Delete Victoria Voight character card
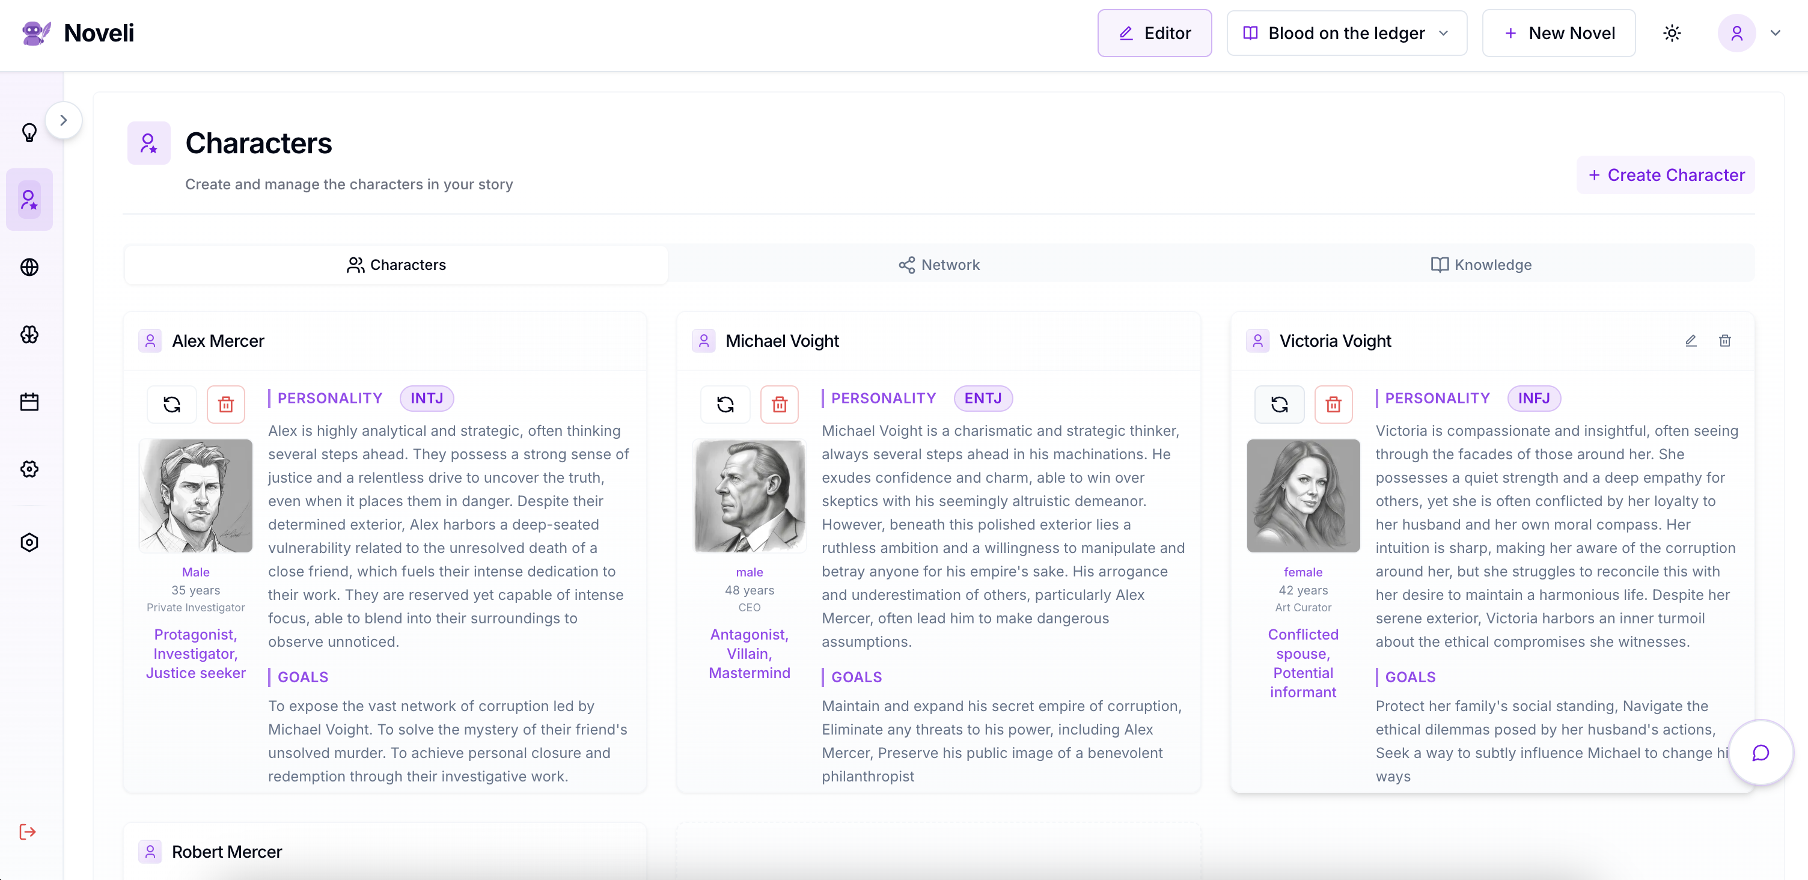Viewport: 1808px width, 880px height. tap(1724, 341)
